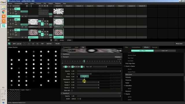The width and height of the screenshot is (185, 104).
Task: Open clip settings gear icon
Action: (120, 51)
